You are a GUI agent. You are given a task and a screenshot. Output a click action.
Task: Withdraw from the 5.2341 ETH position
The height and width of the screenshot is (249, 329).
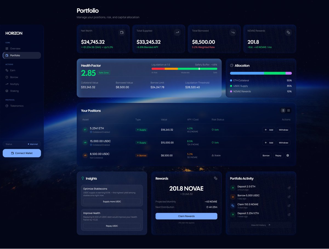tap(283, 130)
